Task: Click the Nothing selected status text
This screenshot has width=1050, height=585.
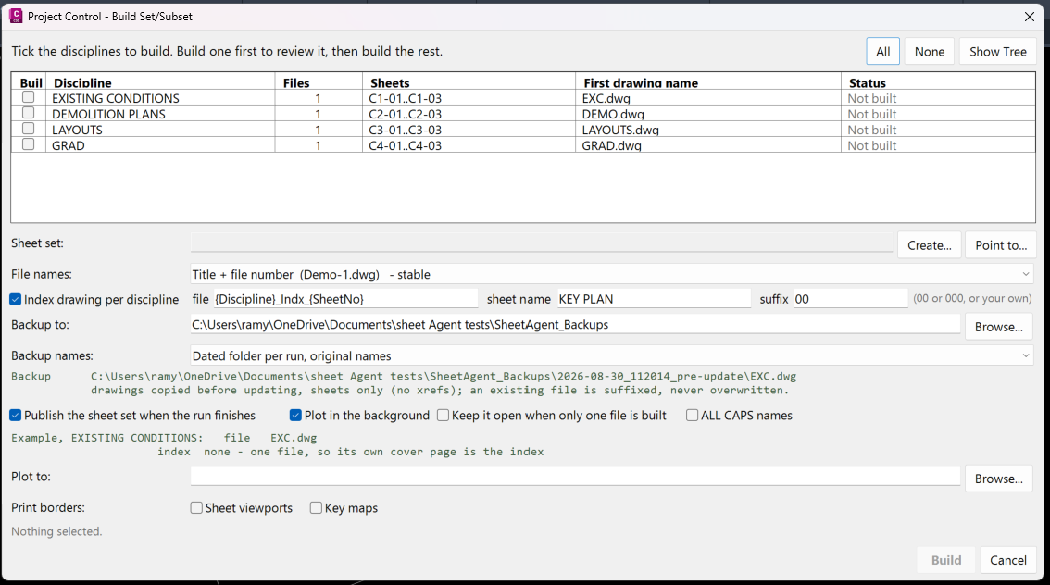Action: pyautogui.click(x=56, y=531)
